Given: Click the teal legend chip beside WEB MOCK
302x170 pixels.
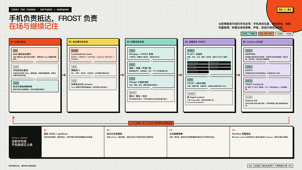Looking at the screenshot, I should tap(249, 34).
